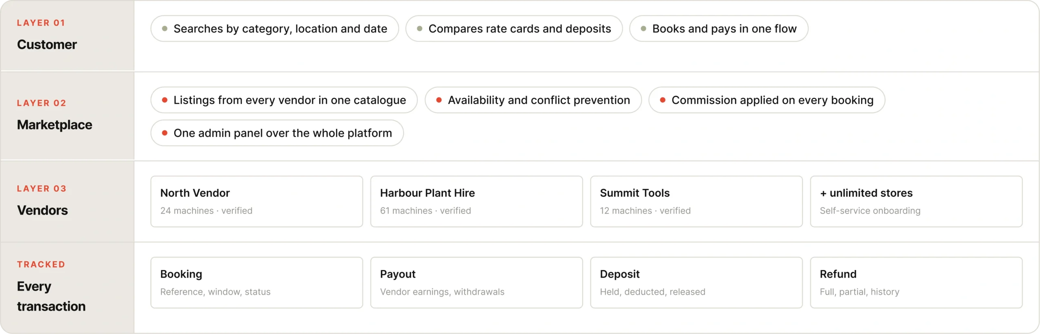Screen dimensions: 1040x334
Task: Choose the 'Commission applied on every booking' pill
Action: pos(767,100)
